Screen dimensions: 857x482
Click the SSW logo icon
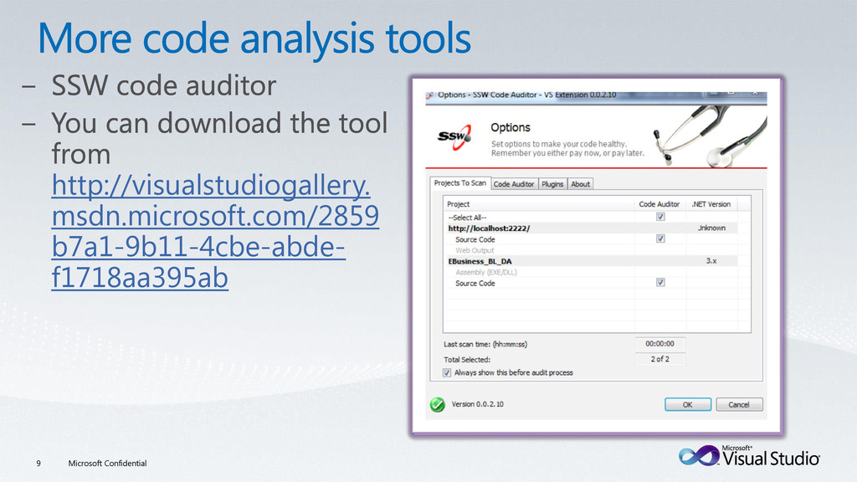454,136
